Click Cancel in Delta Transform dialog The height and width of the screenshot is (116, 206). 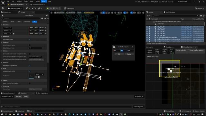tap(129, 54)
